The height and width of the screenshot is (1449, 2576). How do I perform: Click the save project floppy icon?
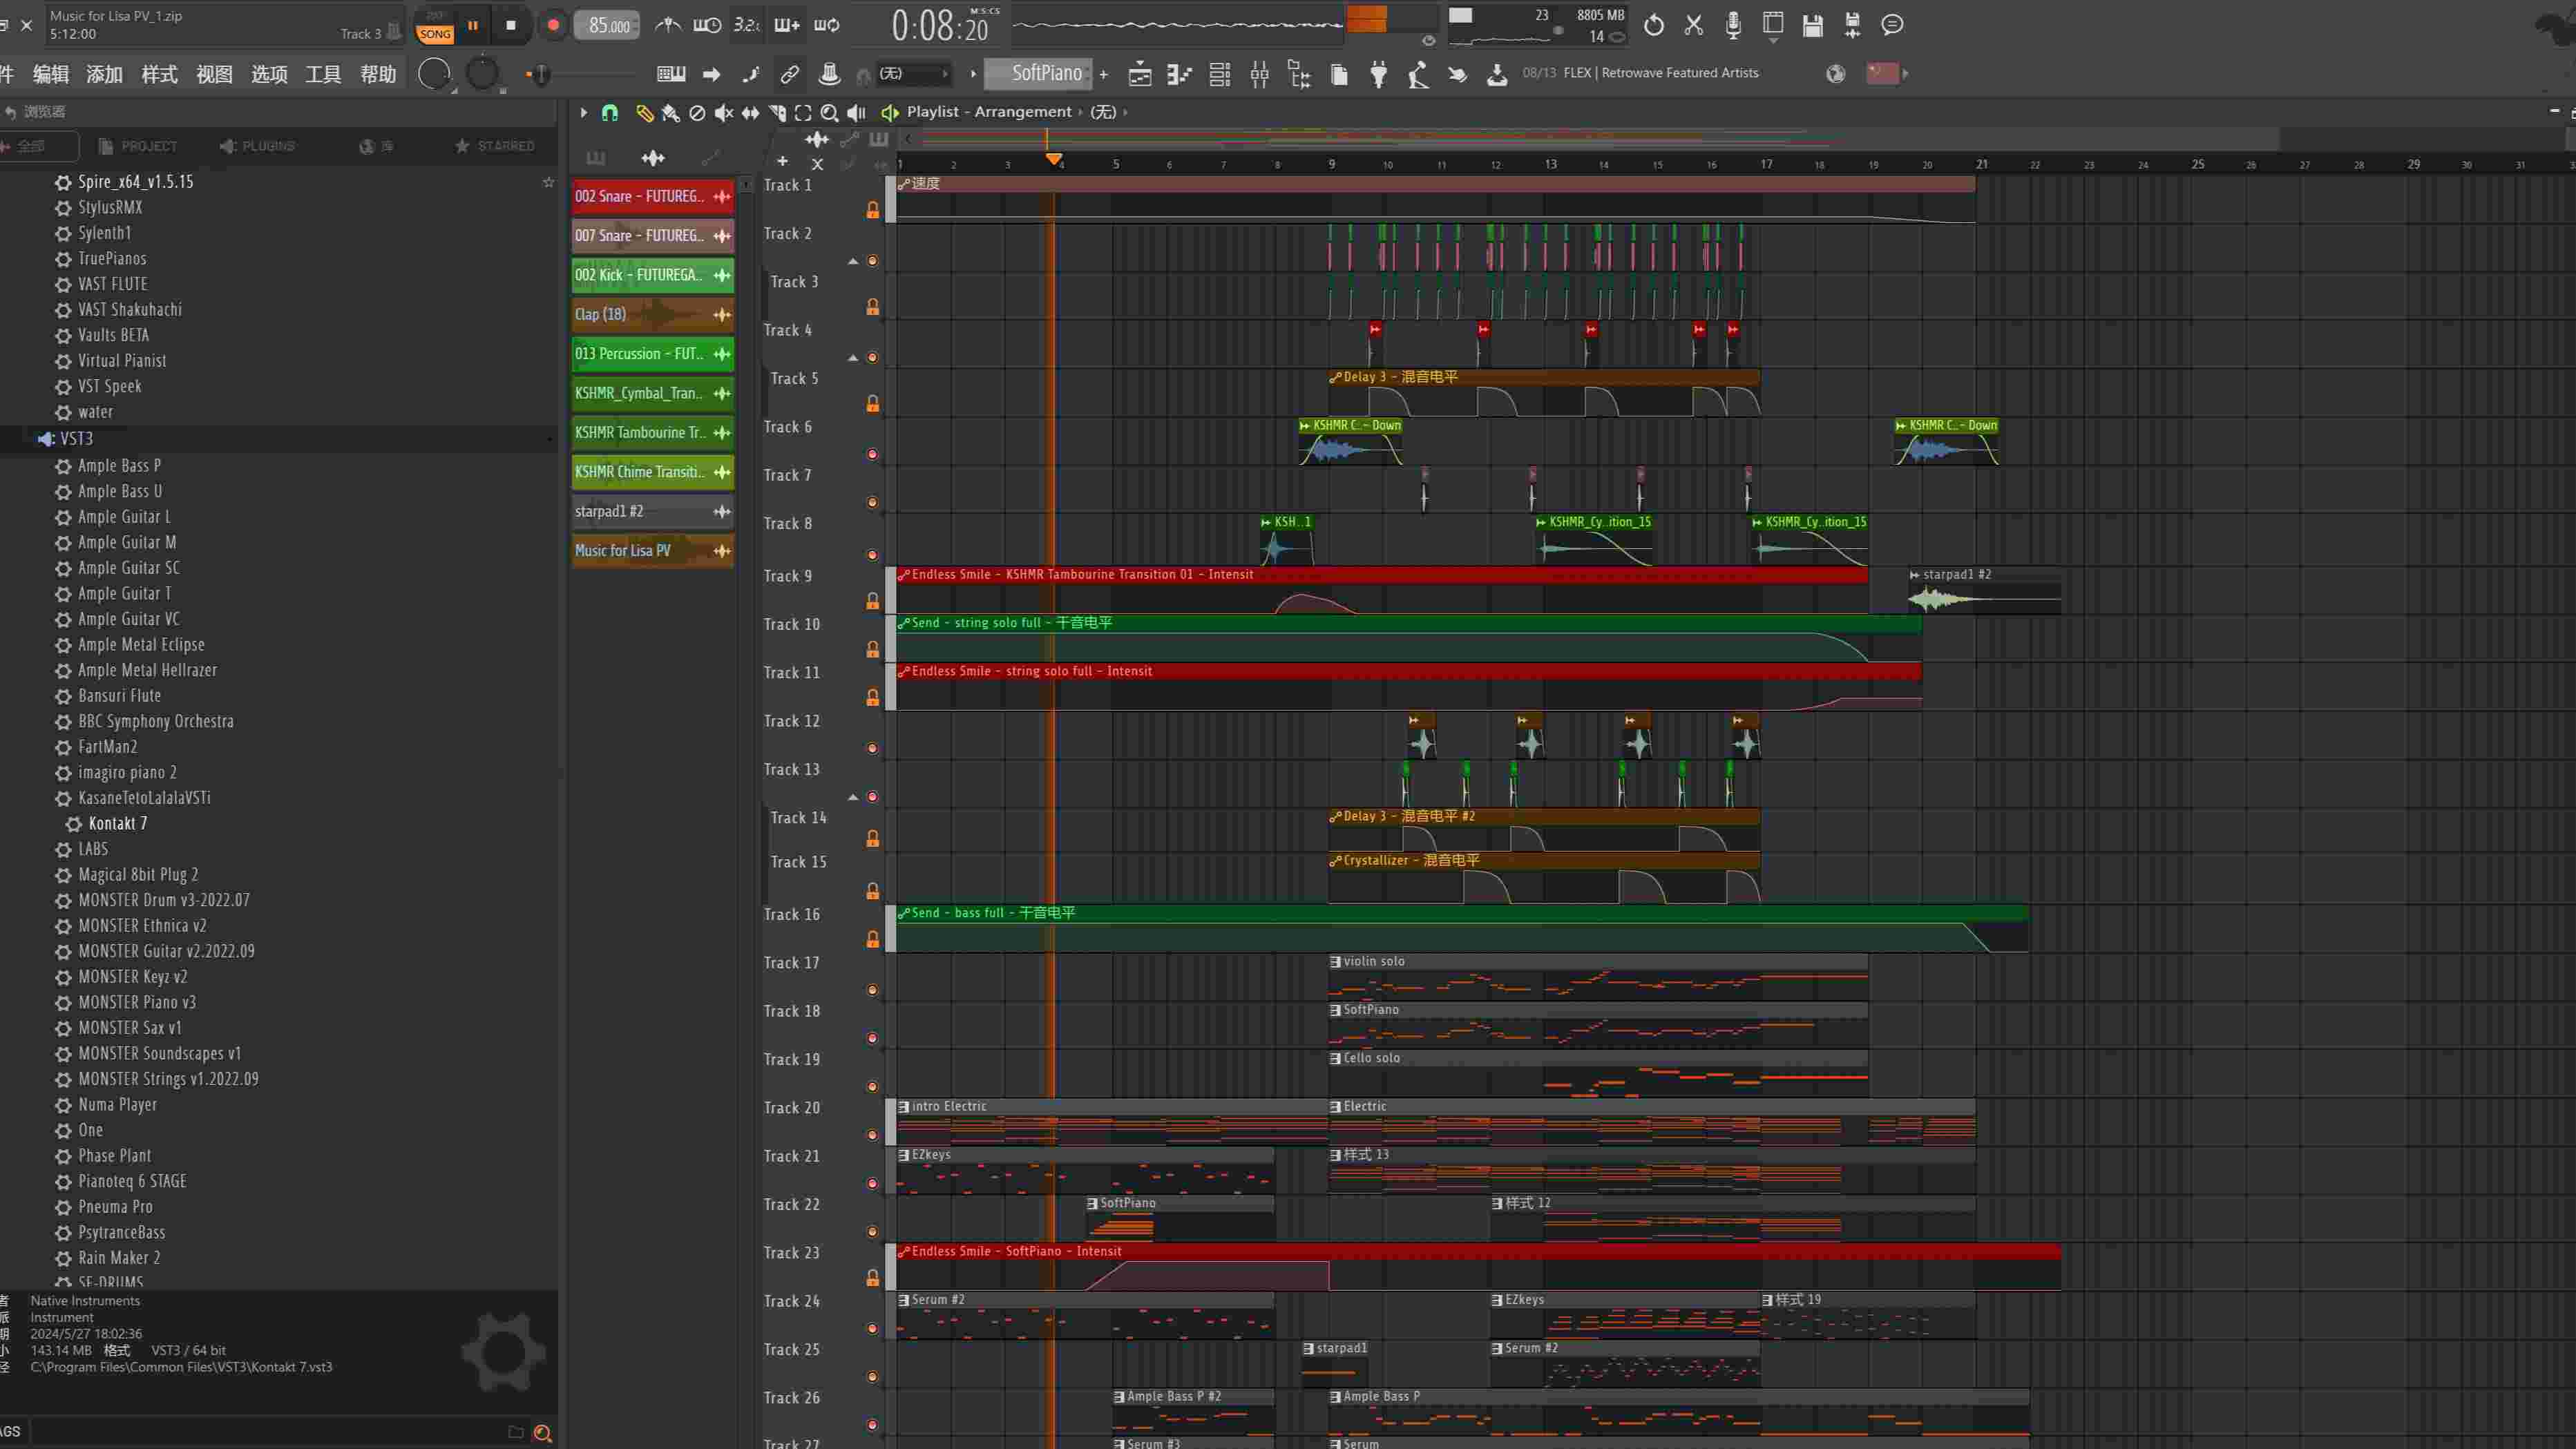coord(1812,25)
